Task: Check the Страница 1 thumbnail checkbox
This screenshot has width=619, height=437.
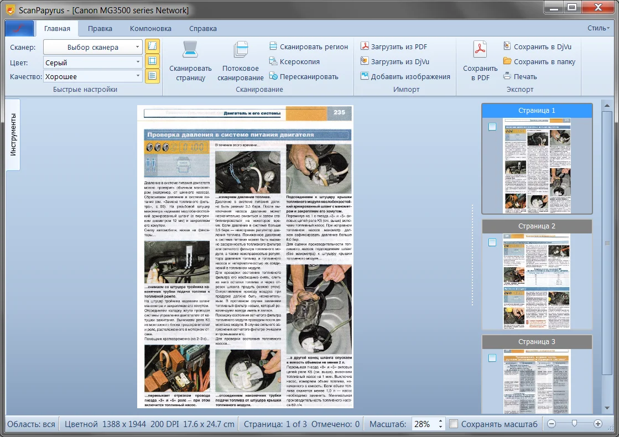Action: (492, 127)
